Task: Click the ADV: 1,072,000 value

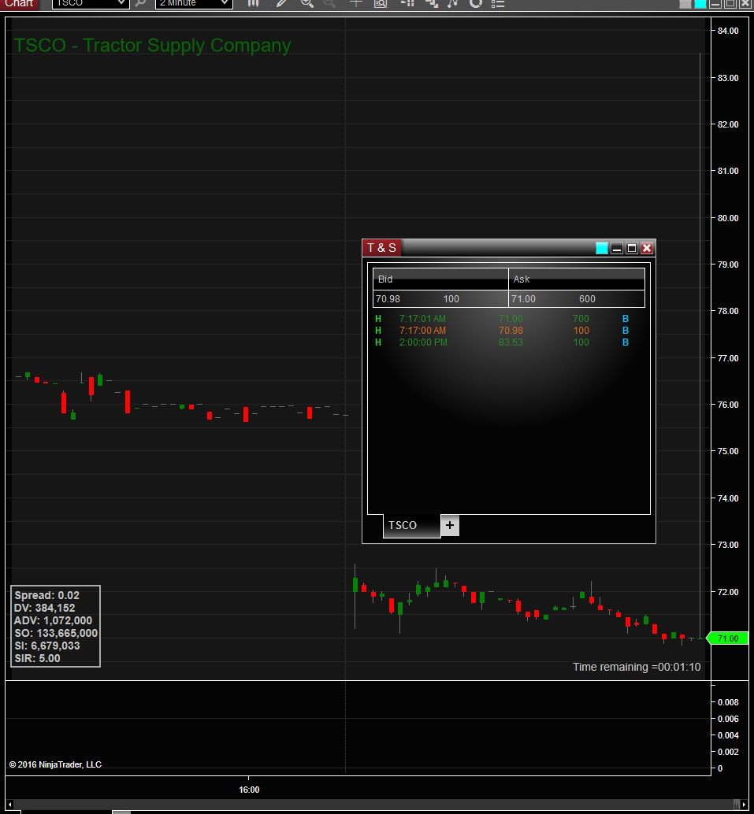Action: (53, 620)
